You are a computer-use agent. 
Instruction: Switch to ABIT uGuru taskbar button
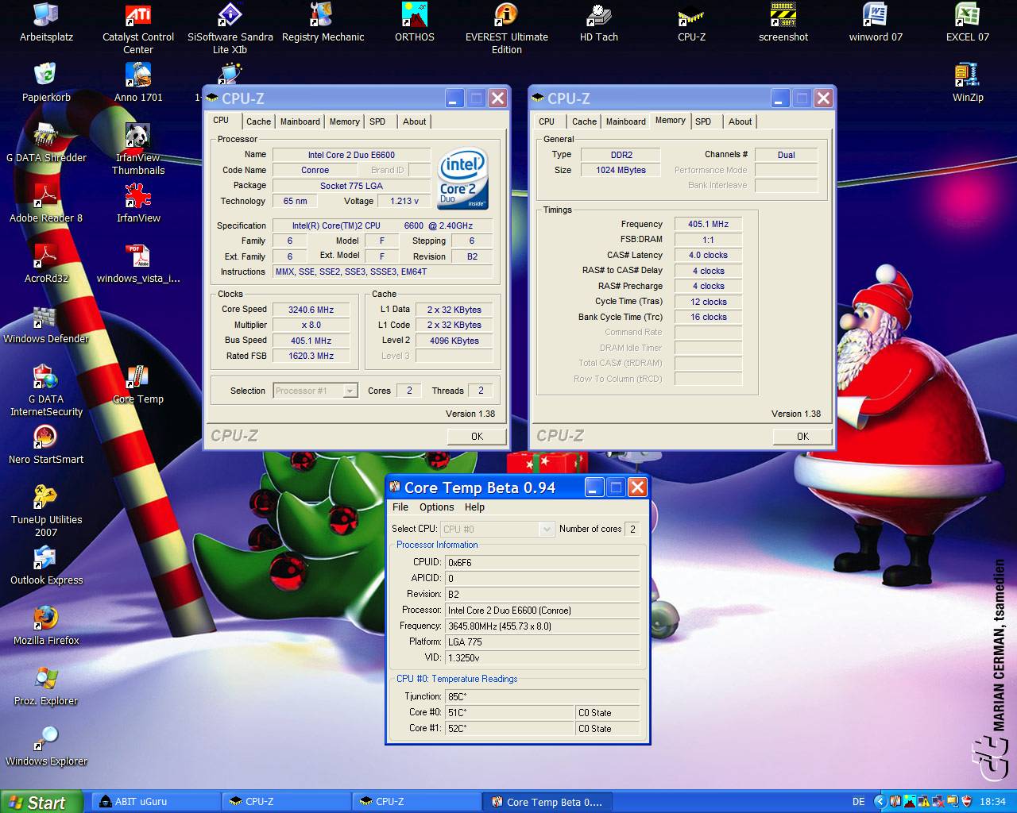[x=156, y=802]
